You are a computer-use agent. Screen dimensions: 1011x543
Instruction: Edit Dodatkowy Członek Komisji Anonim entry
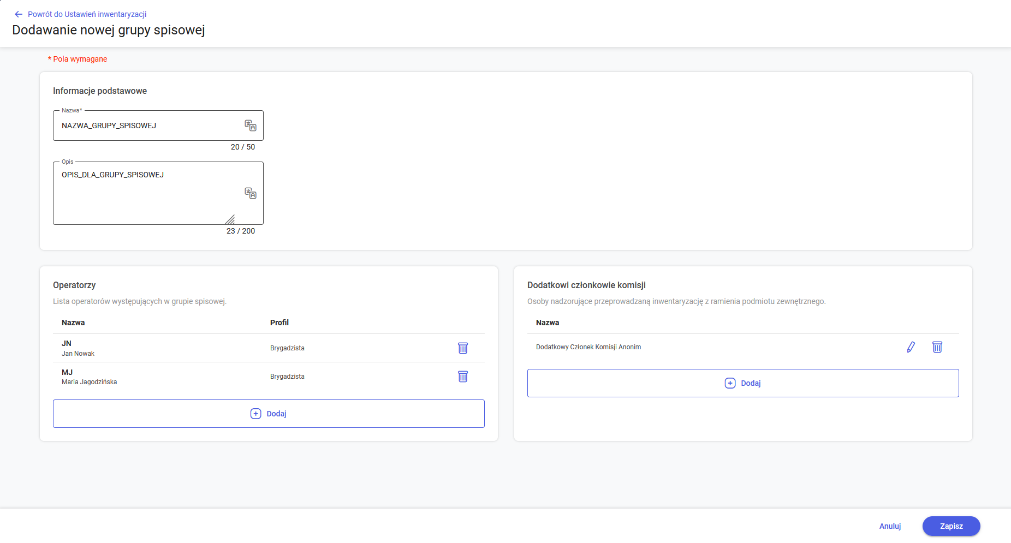click(x=911, y=347)
